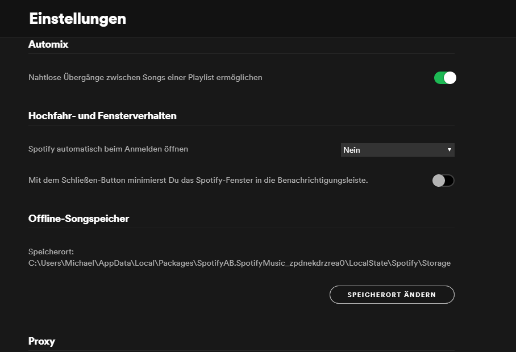Click the small arrow in Nein combobox
This screenshot has height=352, width=516.
[x=449, y=150]
